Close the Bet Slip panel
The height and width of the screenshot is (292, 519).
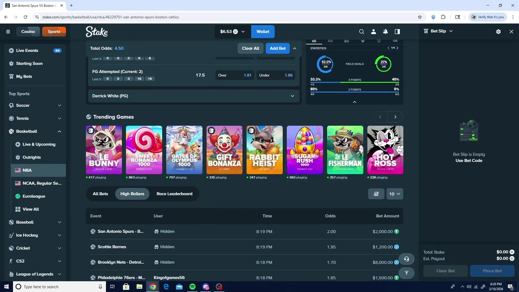pyautogui.click(x=511, y=31)
